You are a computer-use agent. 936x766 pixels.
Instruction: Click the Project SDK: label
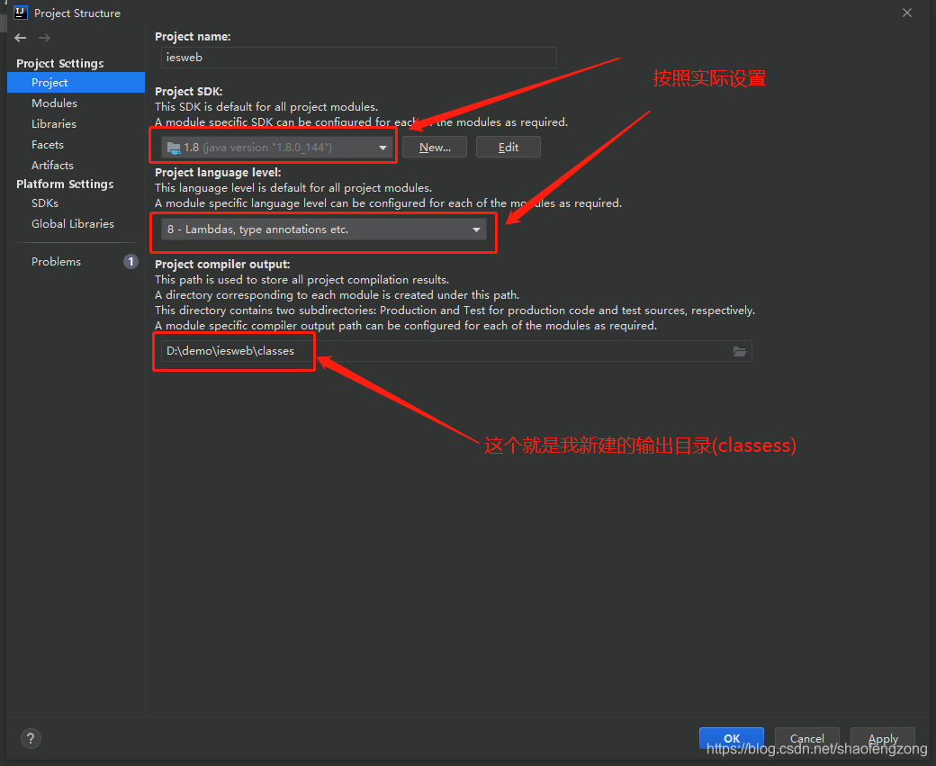click(x=189, y=91)
